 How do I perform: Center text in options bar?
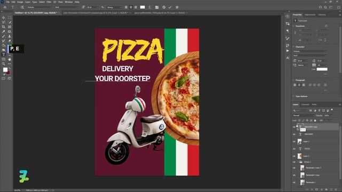coord(131,7)
